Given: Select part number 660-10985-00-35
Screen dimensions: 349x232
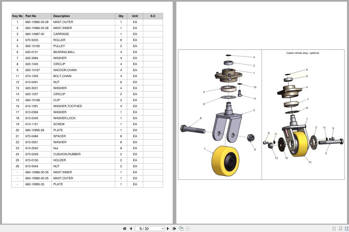Looking at the screenshot, I should (37, 178).
